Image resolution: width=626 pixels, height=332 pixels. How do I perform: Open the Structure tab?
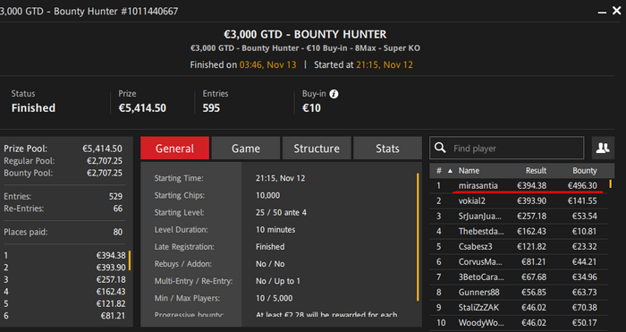[x=317, y=149]
